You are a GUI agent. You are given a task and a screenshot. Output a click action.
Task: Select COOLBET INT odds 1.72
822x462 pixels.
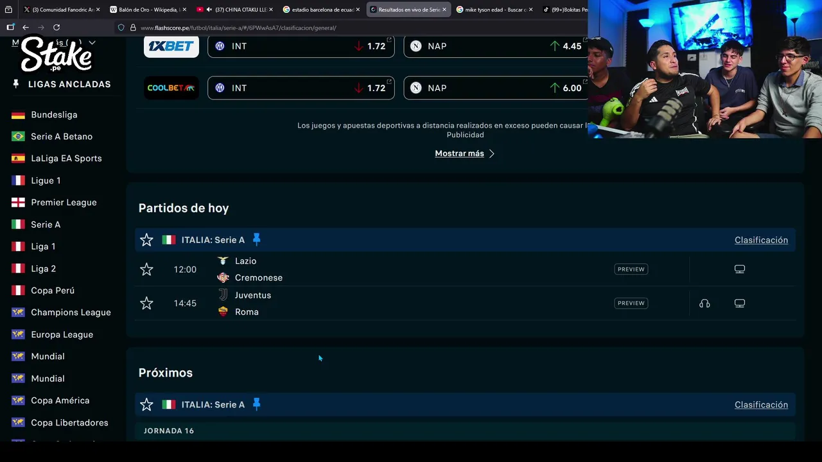[x=301, y=88]
